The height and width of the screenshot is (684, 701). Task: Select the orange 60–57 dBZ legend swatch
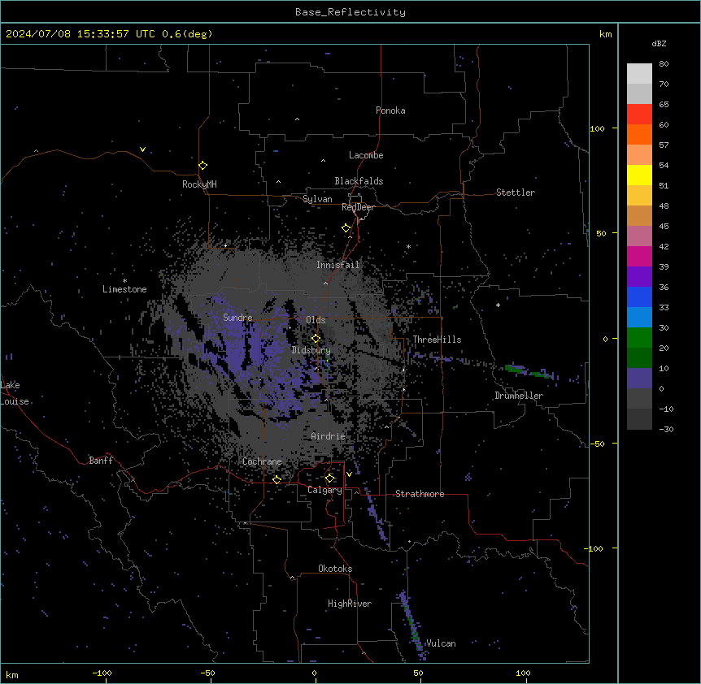(639, 134)
